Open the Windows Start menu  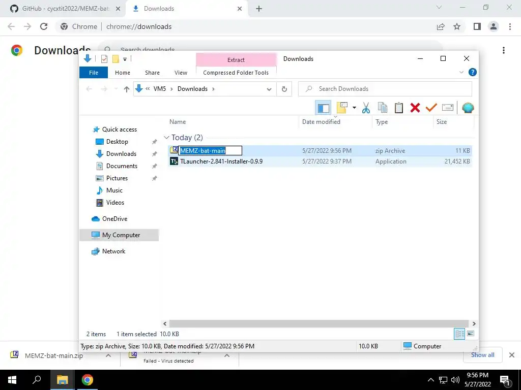[12, 380]
